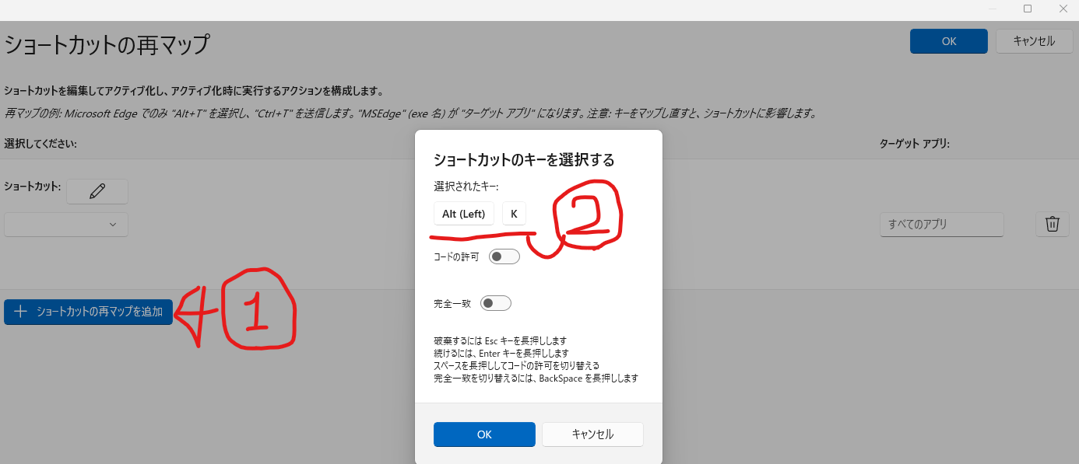This screenshot has width=1079, height=464.
Task: Confirm the dialog with its OK button
Action: 483,434
